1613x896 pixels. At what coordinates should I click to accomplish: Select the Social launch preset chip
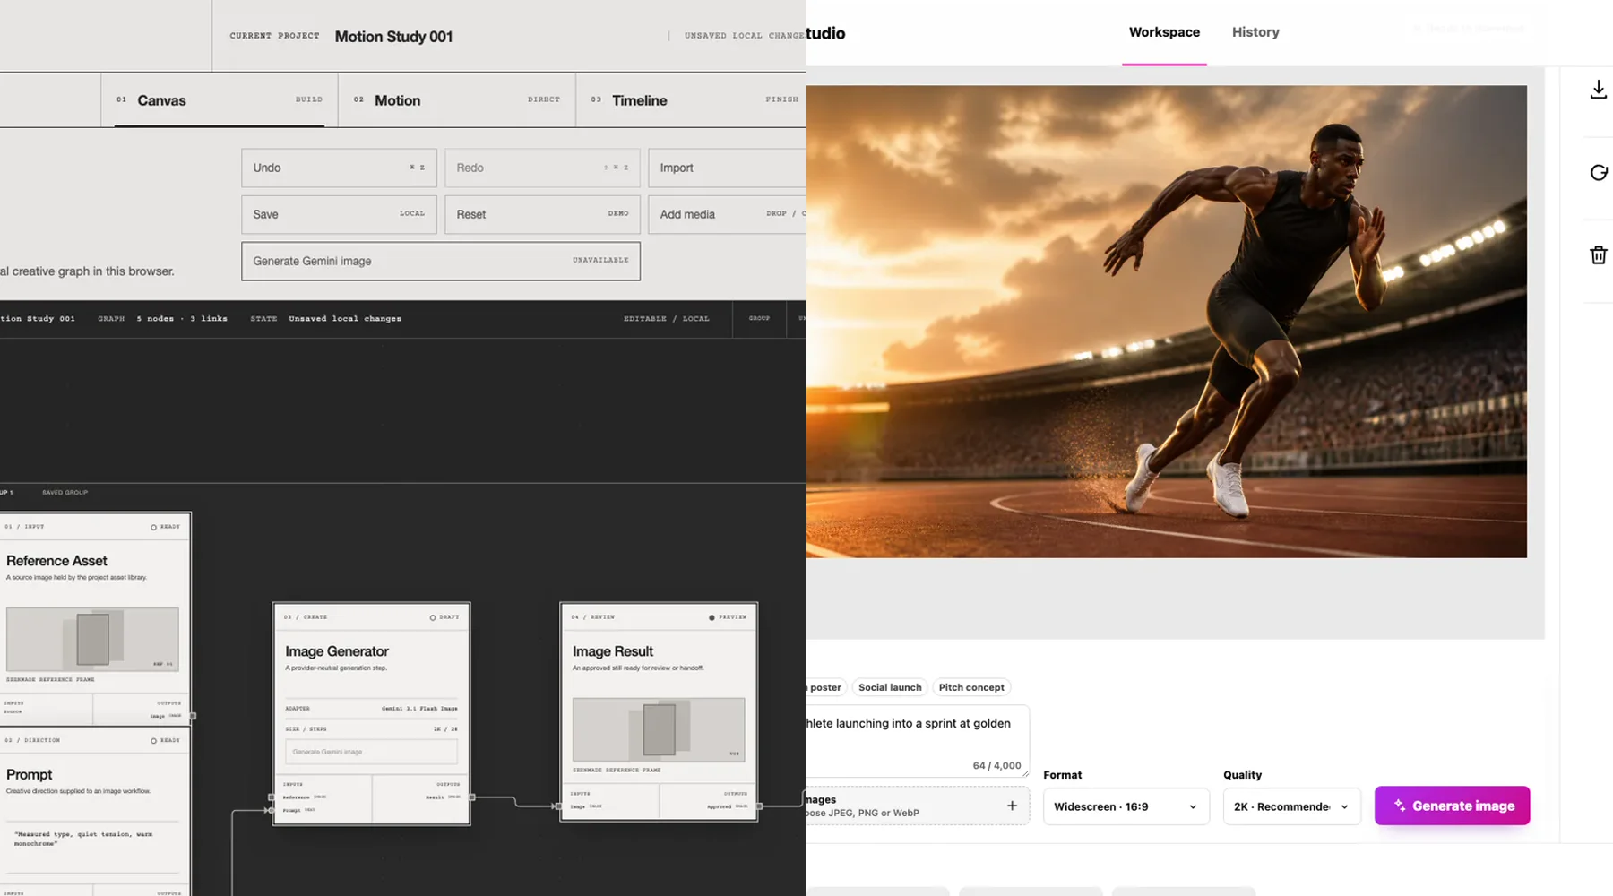[x=890, y=687]
